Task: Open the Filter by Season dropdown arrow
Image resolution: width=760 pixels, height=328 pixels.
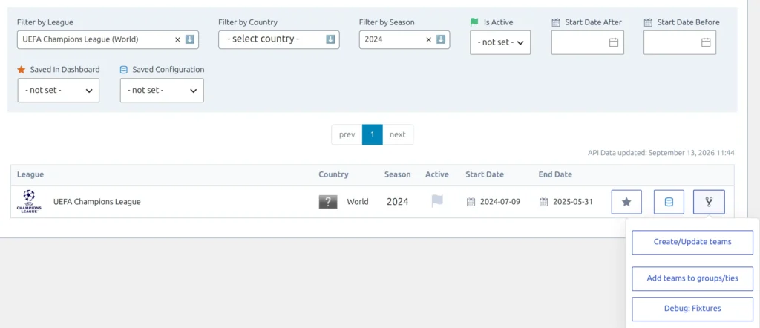Action: (x=441, y=40)
